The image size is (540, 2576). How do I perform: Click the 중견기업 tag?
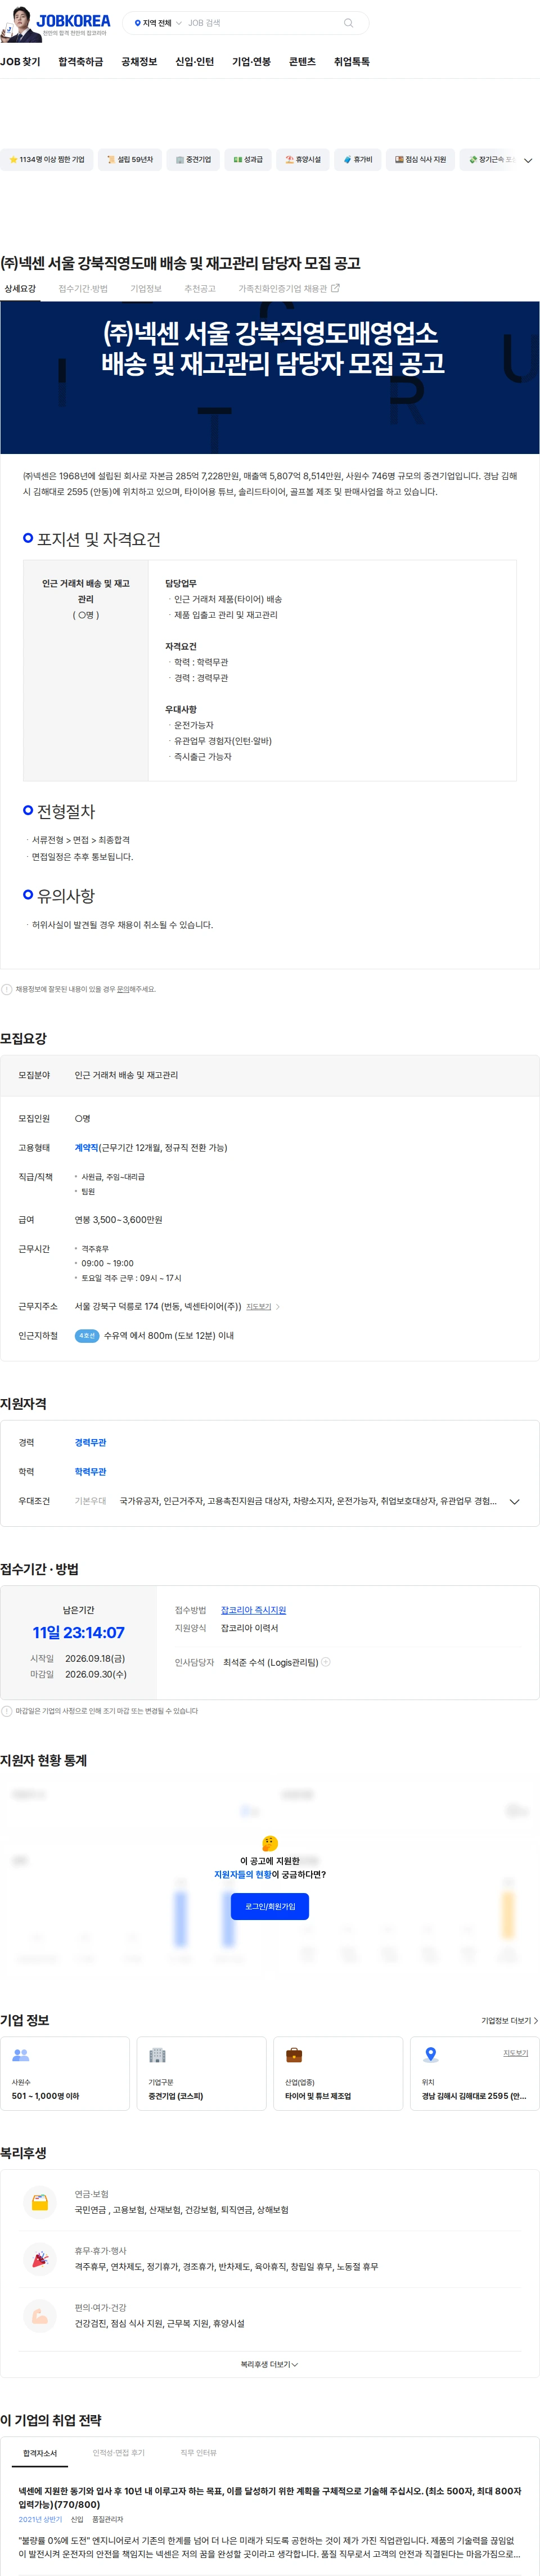pos(193,160)
